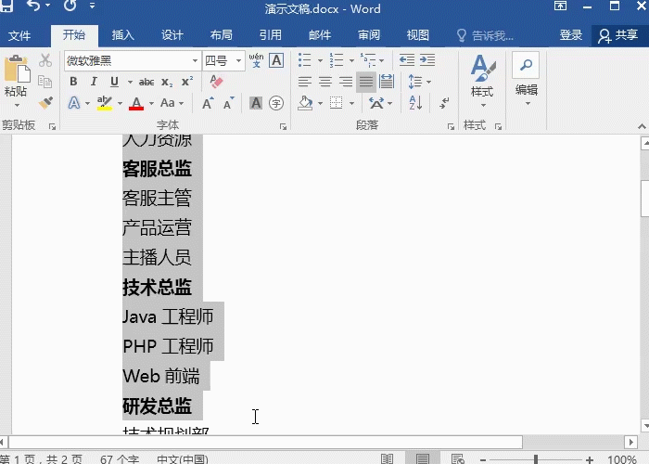The image size is (649, 464).
Task: Click the Tell me search box
Action: (486, 36)
